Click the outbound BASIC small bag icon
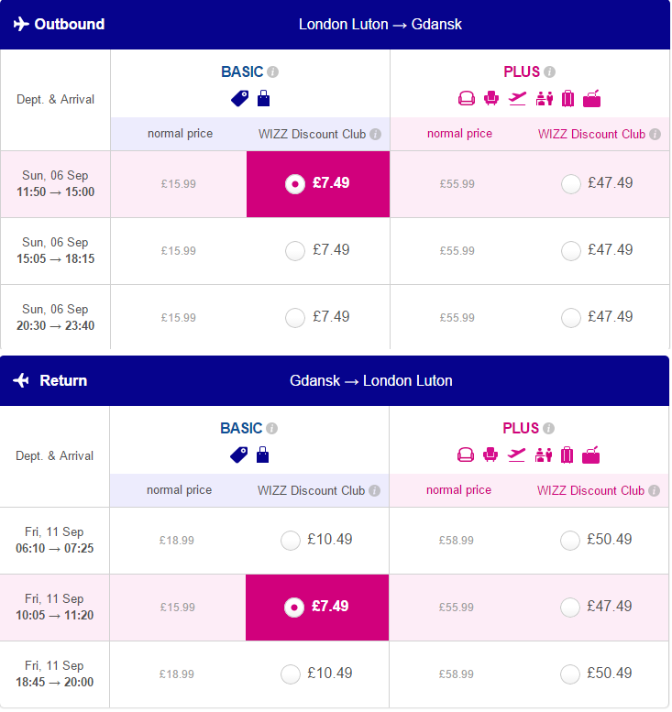 (x=263, y=98)
